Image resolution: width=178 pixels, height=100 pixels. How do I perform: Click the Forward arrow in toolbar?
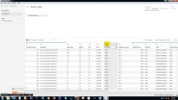coord(9,6)
